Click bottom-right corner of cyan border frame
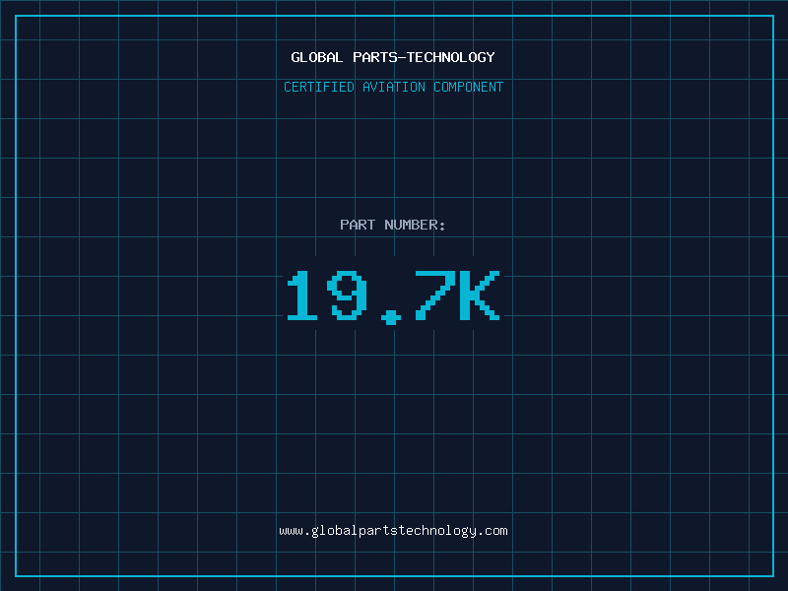 coord(773,576)
